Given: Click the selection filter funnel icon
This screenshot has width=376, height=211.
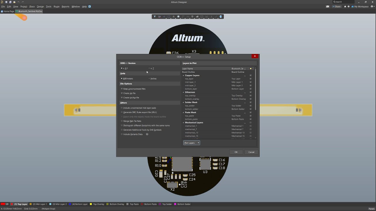Looking at the screenshot, I should [155, 17].
